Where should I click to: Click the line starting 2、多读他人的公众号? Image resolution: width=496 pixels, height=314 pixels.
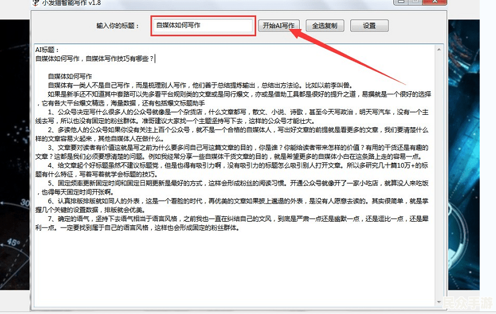232,134
